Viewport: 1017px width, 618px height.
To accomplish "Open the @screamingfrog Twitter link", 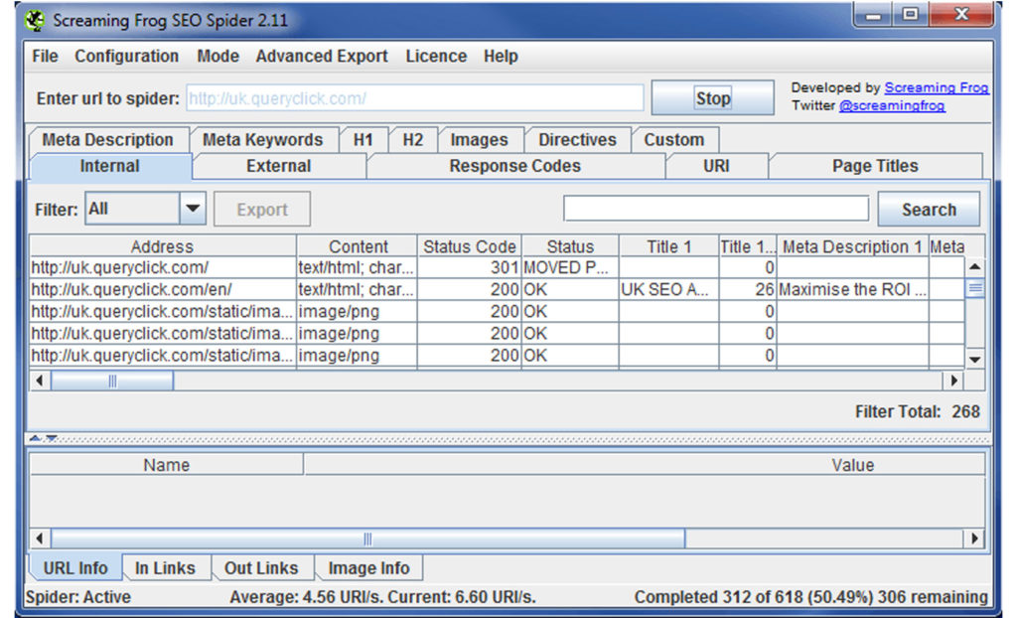I will [892, 105].
